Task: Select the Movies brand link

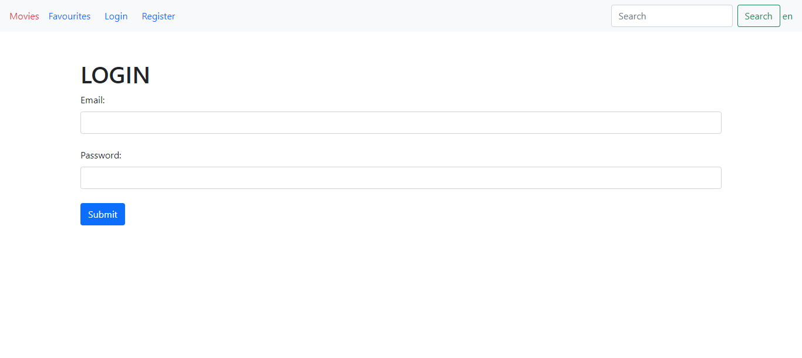Action: coord(23,16)
